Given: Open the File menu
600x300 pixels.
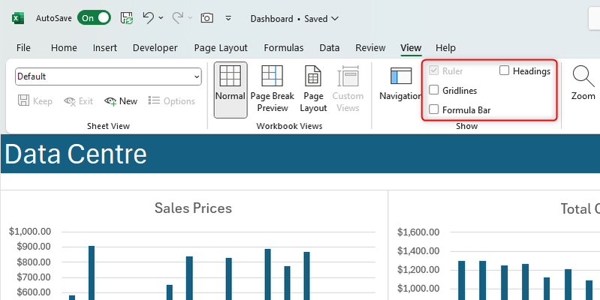Looking at the screenshot, I should [x=23, y=48].
